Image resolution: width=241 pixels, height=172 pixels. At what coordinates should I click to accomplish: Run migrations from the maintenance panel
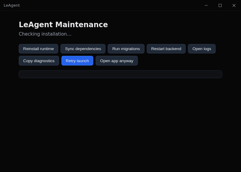pyautogui.click(x=126, y=49)
